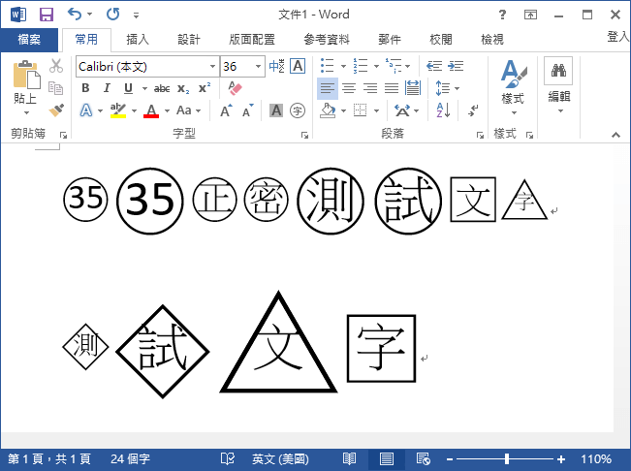631x471 pixels.
Task: Toggle bold formatting
Action: [85, 88]
